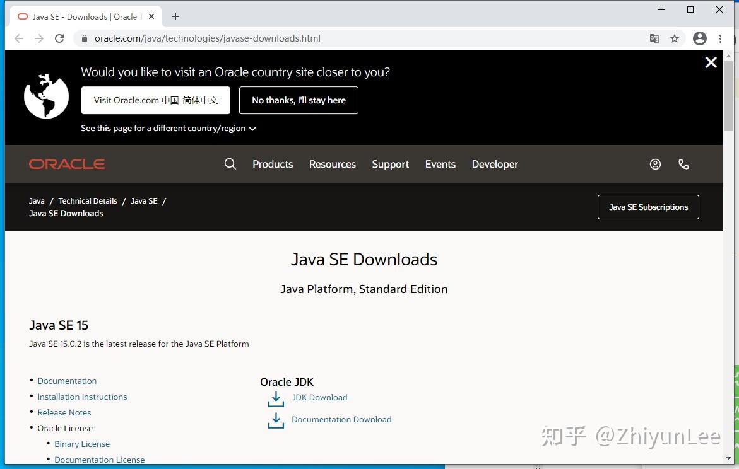Bookmark this page with star icon
The width and height of the screenshot is (739, 469).
pos(675,38)
